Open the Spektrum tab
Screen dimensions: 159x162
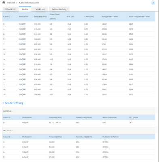[40, 9]
